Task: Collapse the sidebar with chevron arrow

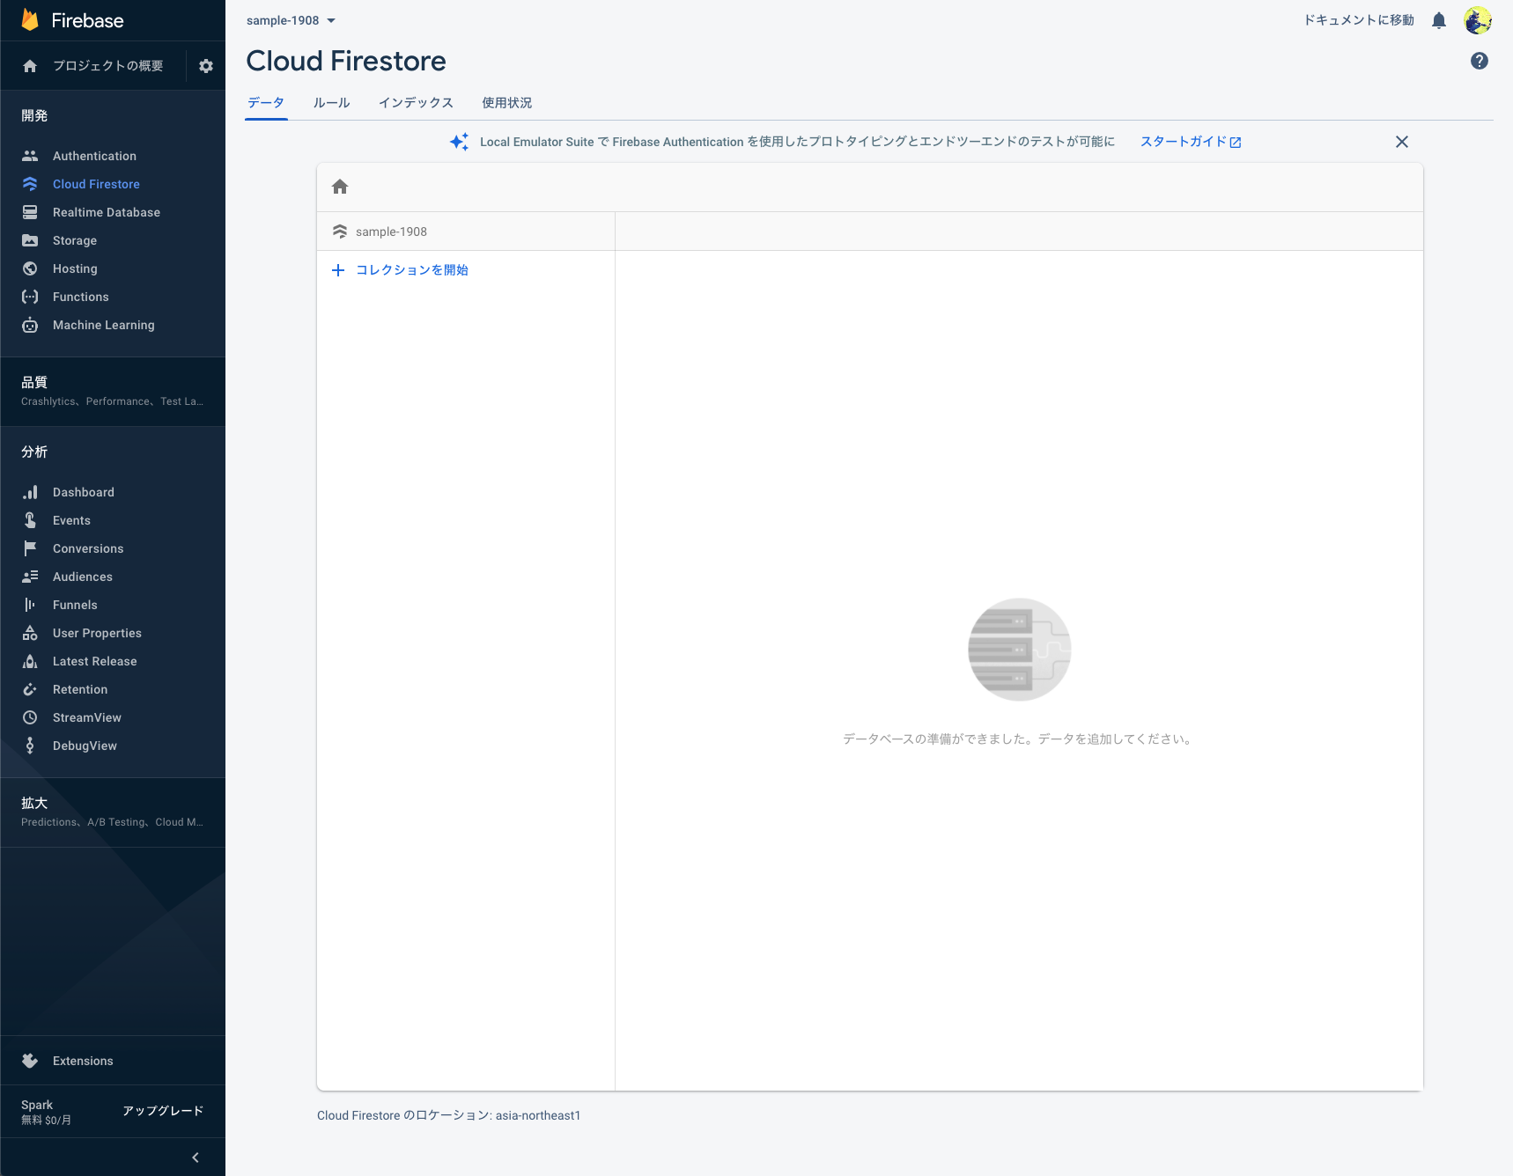Action: tap(196, 1158)
